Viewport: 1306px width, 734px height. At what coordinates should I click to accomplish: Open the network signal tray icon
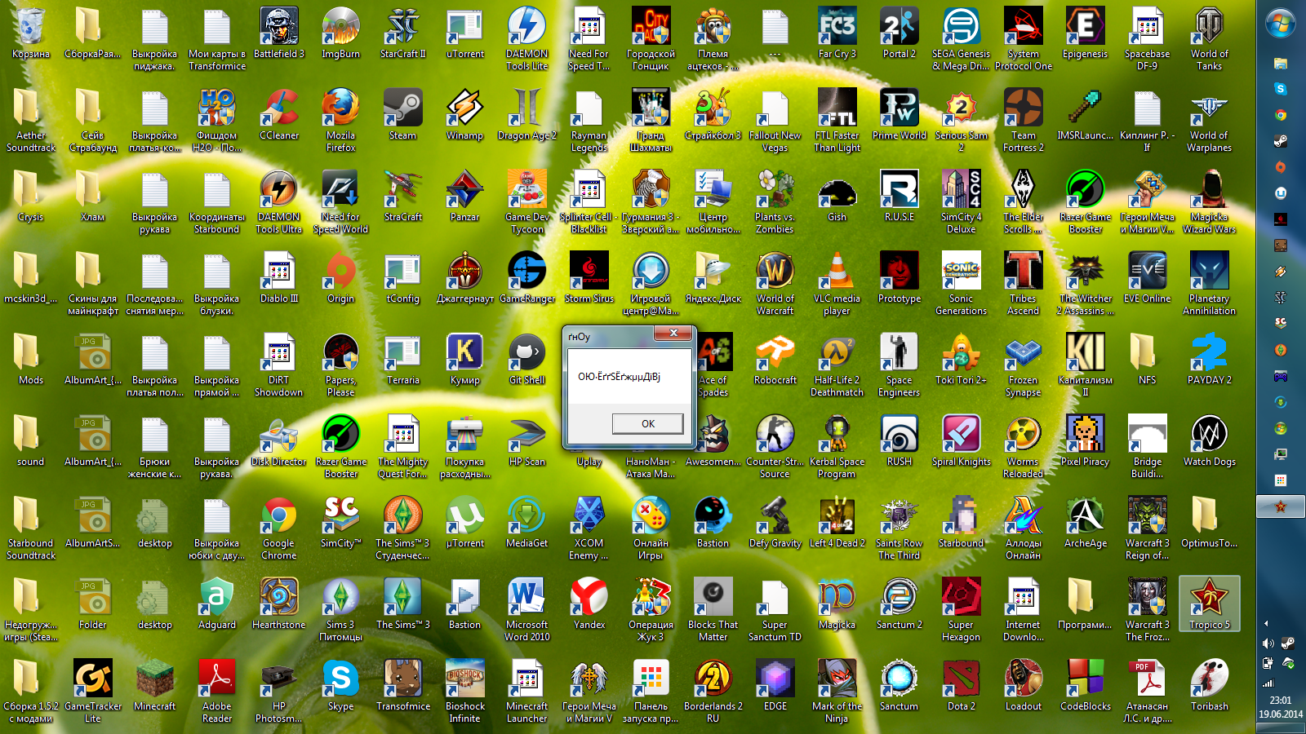1268,683
